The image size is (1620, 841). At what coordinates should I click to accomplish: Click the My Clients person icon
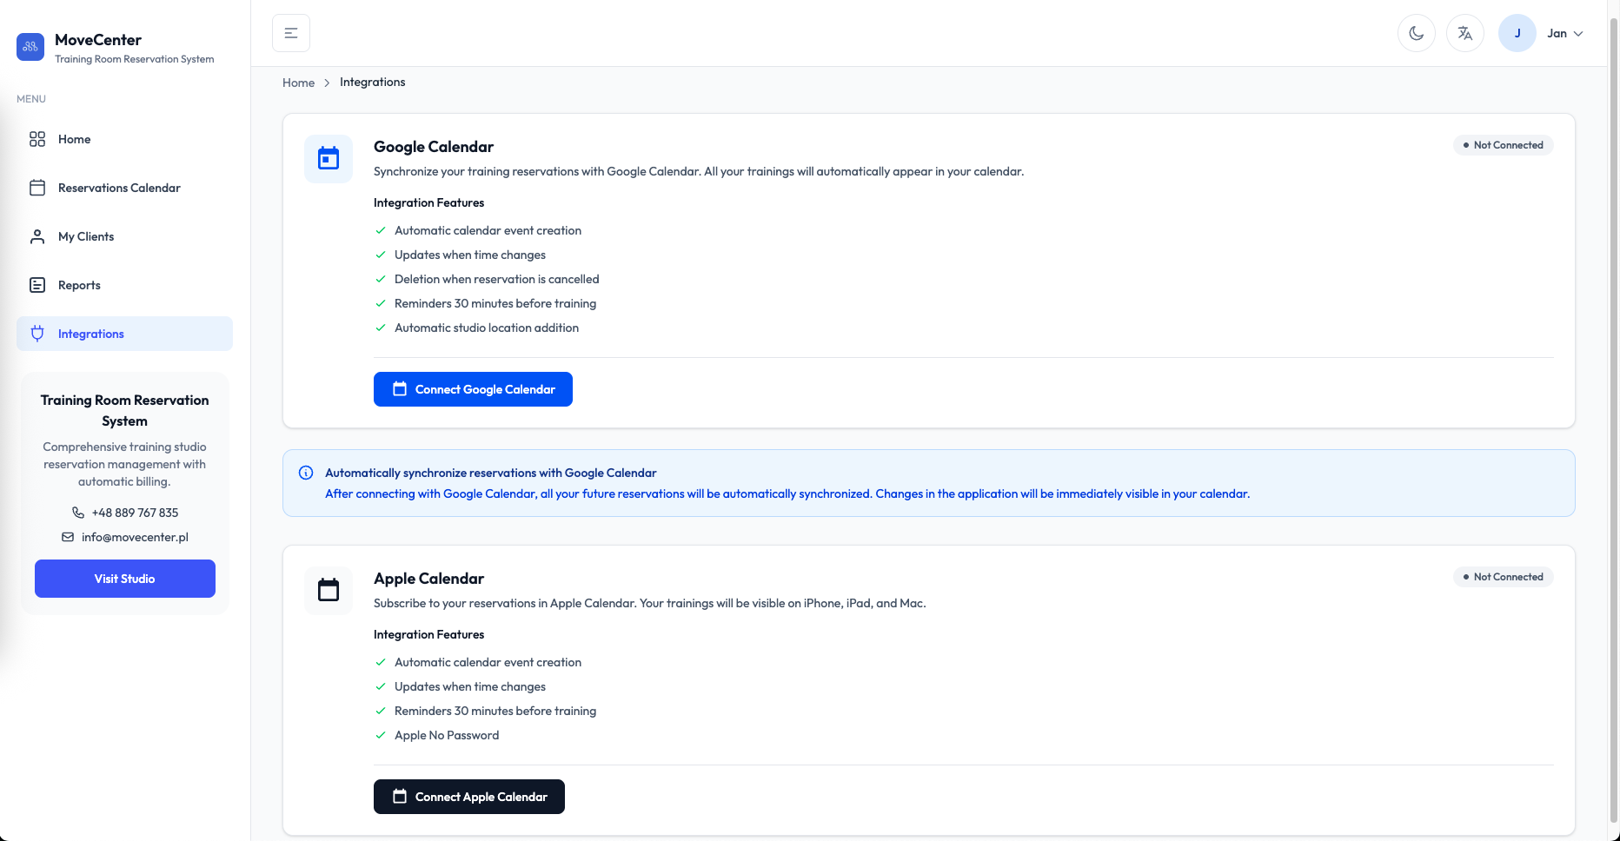coord(37,236)
